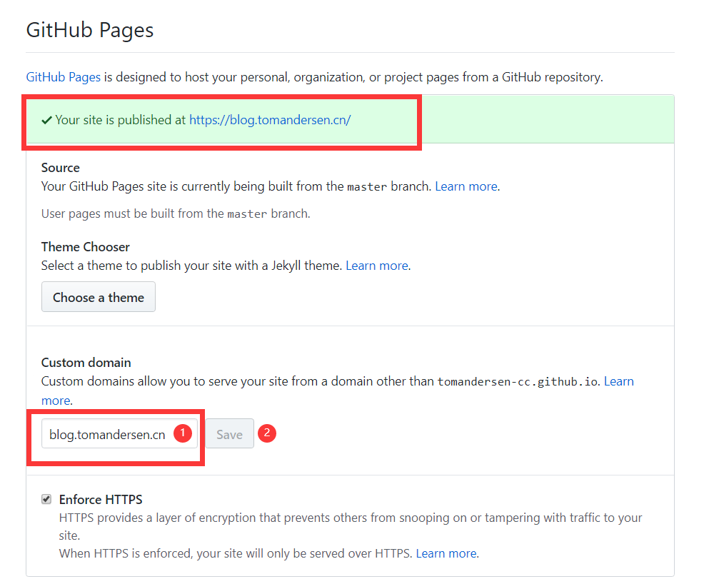Click the Theme Chooser heading
Viewport: 714px width, 584px height.
[86, 247]
